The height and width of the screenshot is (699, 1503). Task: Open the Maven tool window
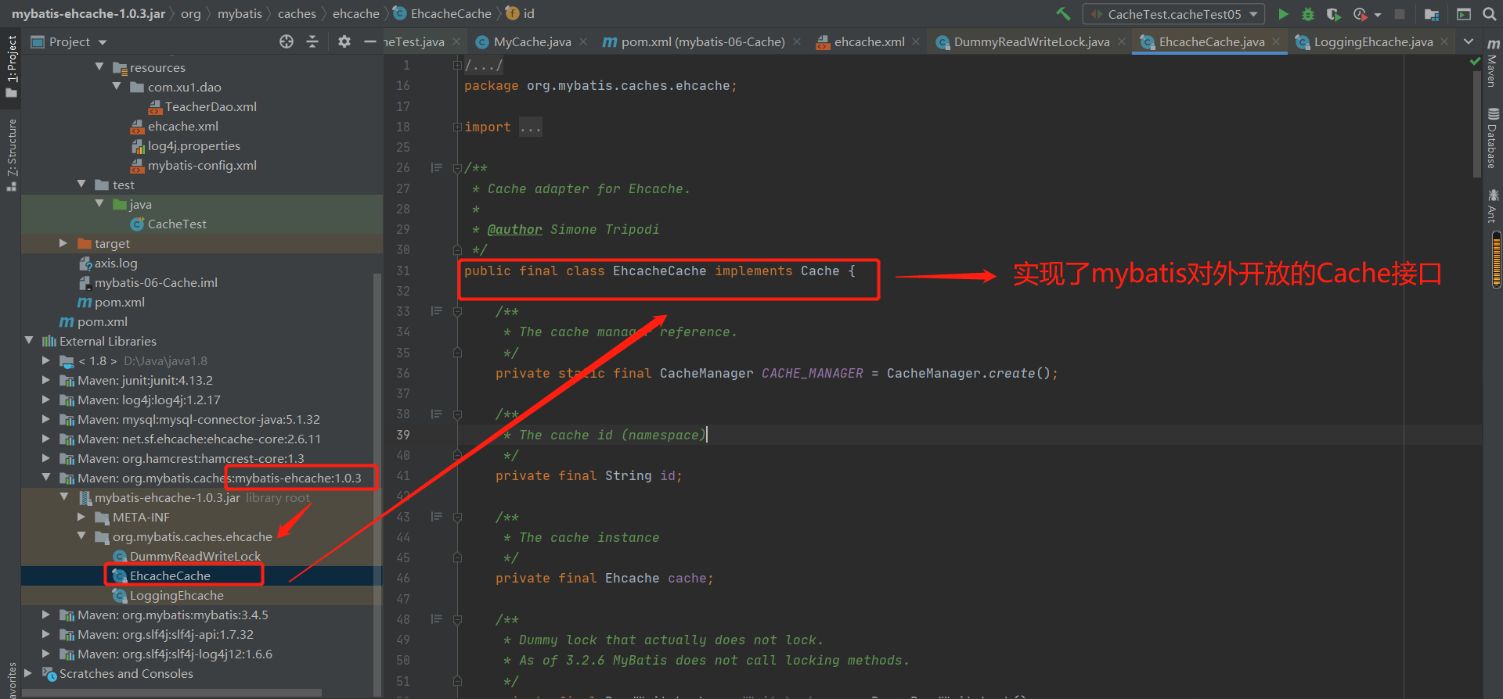click(x=1493, y=62)
